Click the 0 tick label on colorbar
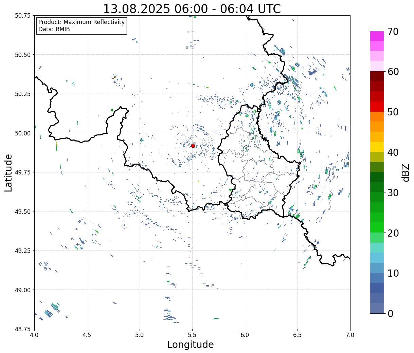Viewport: 414px width, 353px height. click(390, 313)
